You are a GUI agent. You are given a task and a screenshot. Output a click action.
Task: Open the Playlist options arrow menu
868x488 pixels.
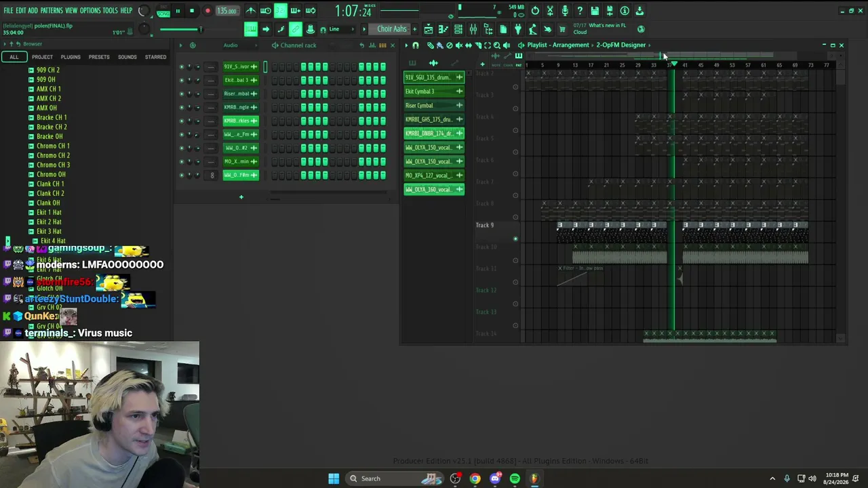[407, 45]
